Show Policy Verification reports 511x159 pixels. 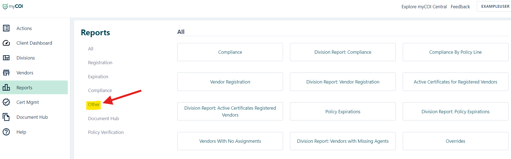(x=106, y=132)
